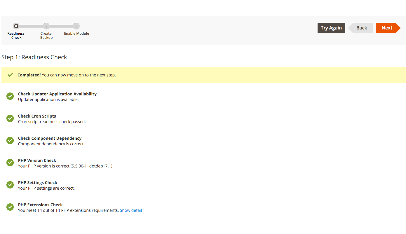Screen dimensions: 406x234
Task: Click the Readiness Check step label
Action: (x=16, y=36)
